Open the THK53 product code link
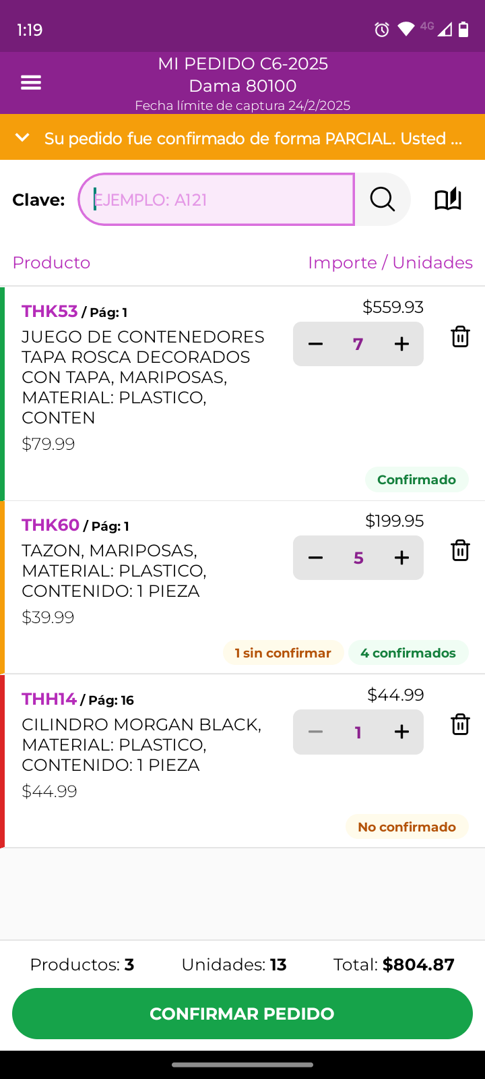 coord(50,311)
